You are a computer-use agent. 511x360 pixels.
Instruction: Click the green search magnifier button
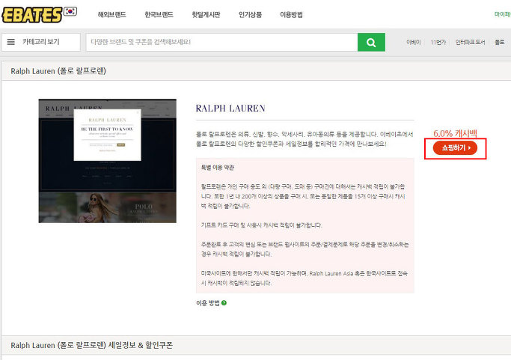tap(371, 42)
